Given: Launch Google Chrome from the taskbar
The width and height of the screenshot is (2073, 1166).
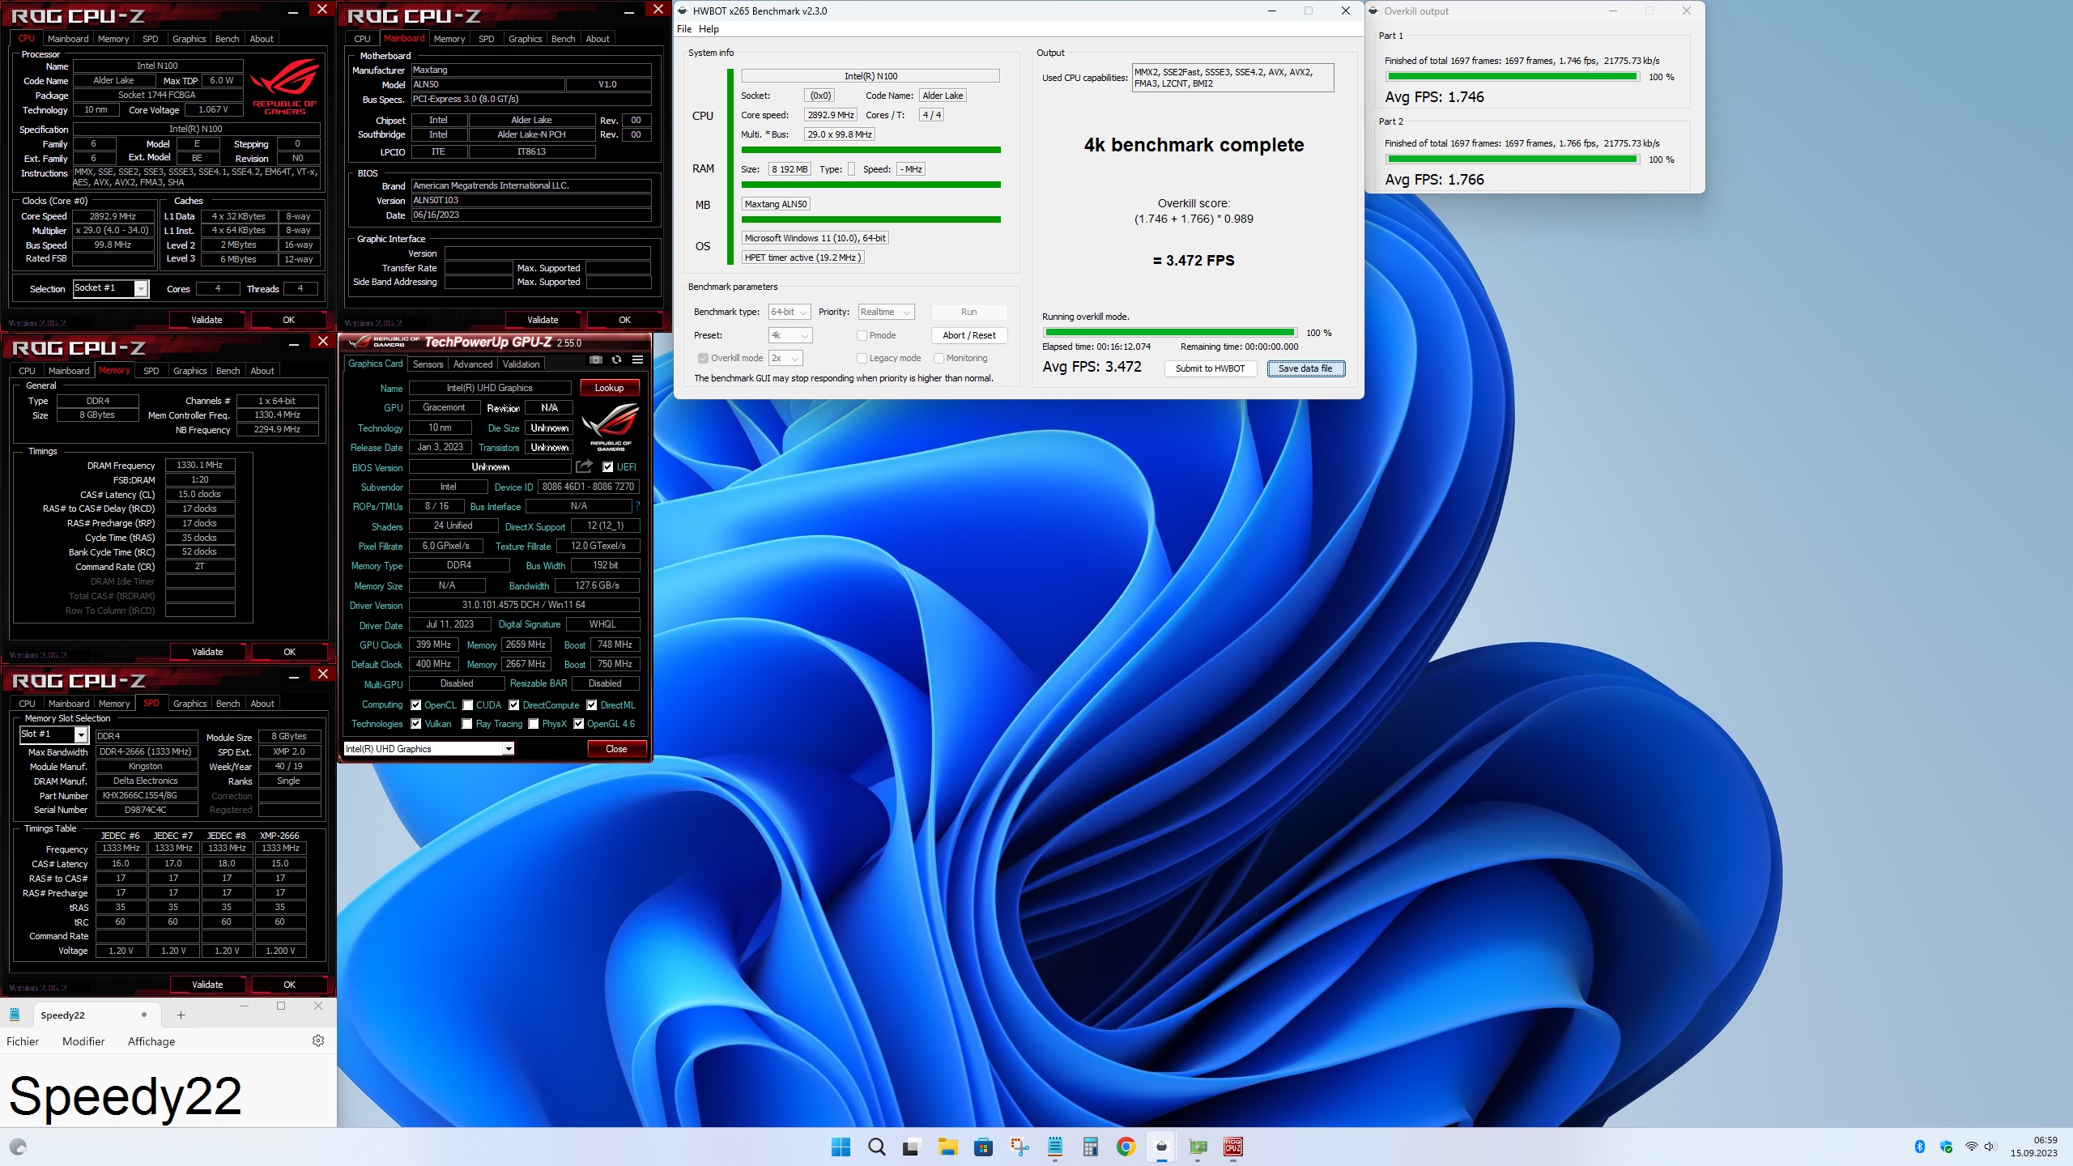Looking at the screenshot, I should pyautogui.click(x=1126, y=1147).
